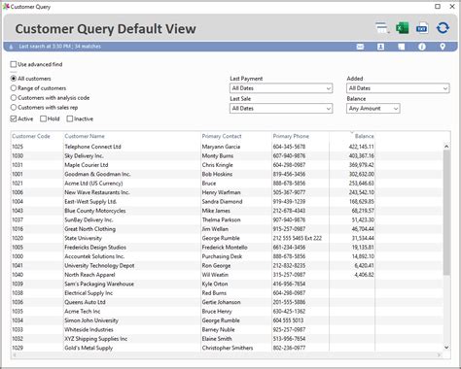Screen dimensions: 461x369
Task: Choose Customers with sales rep
Action: pos(14,107)
